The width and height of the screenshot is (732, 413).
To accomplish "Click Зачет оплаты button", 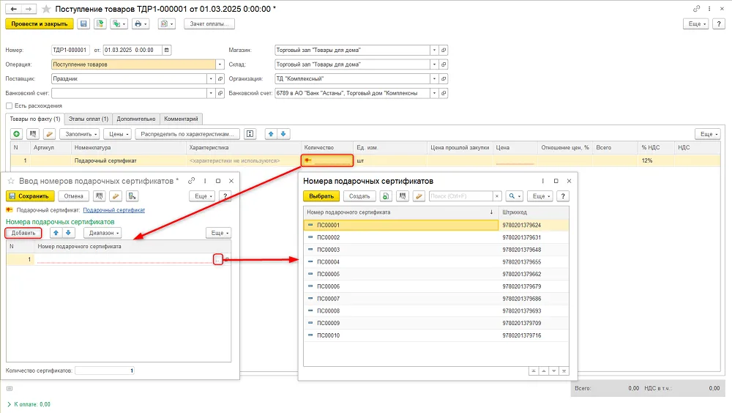I will pos(209,24).
